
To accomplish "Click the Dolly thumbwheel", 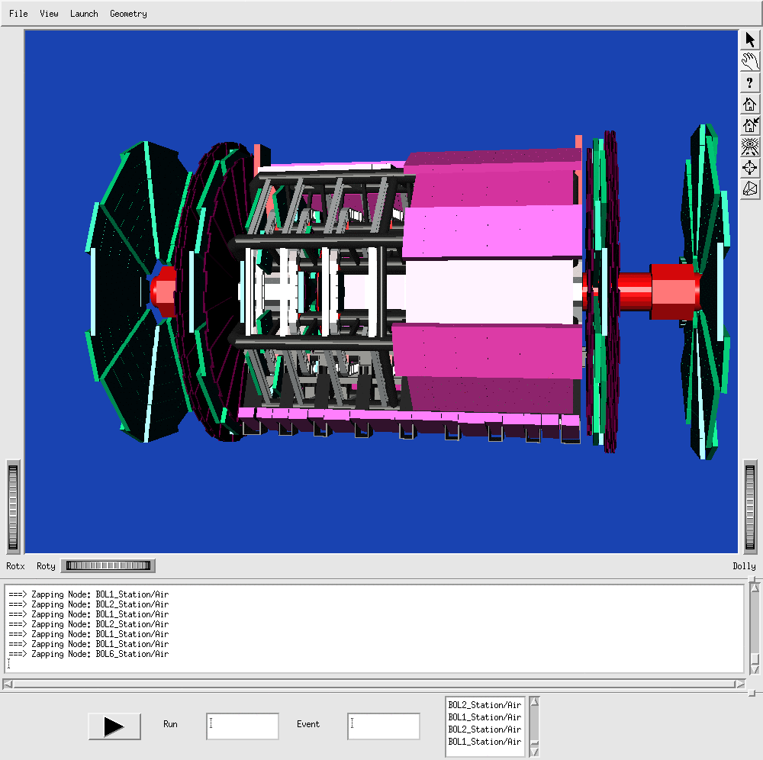I will (x=752, y=507).
